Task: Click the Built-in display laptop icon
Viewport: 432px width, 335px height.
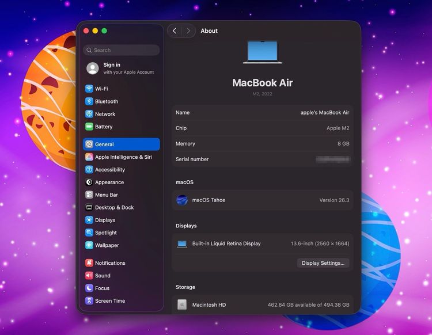Action: [182, 244]
